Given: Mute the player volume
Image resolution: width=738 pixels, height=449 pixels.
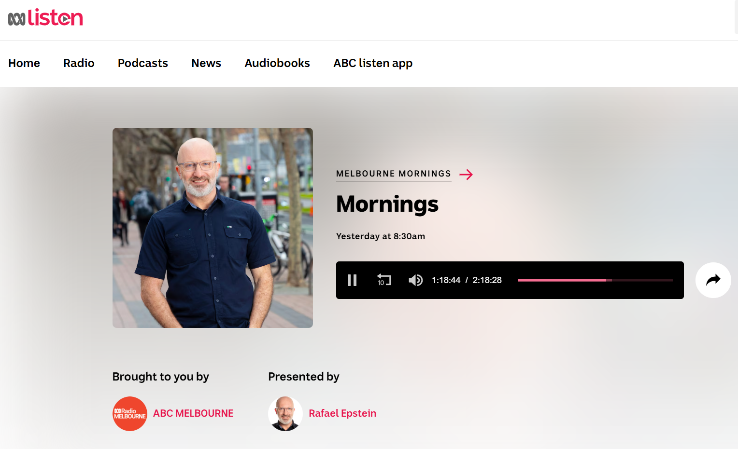Looking at the screenshot, I should pyautogui.click(x=415, y=280).
